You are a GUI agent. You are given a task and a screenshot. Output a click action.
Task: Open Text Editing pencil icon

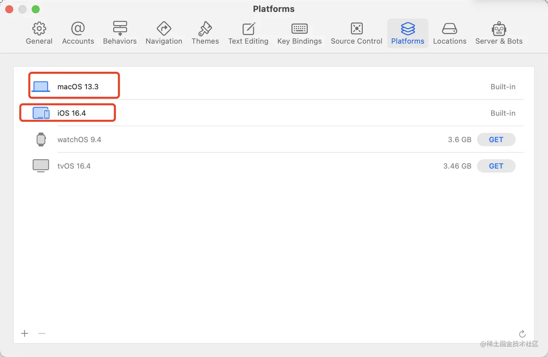[249, 28]
